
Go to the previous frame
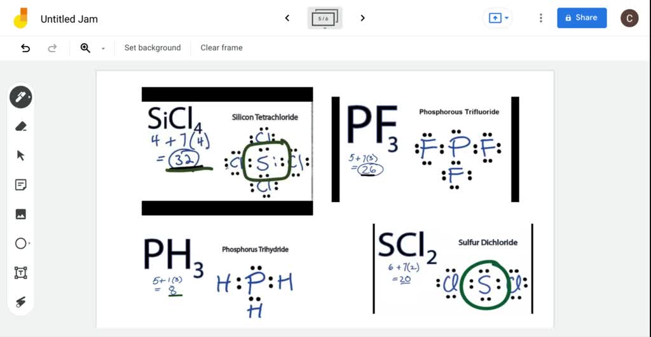pos(287,18)
